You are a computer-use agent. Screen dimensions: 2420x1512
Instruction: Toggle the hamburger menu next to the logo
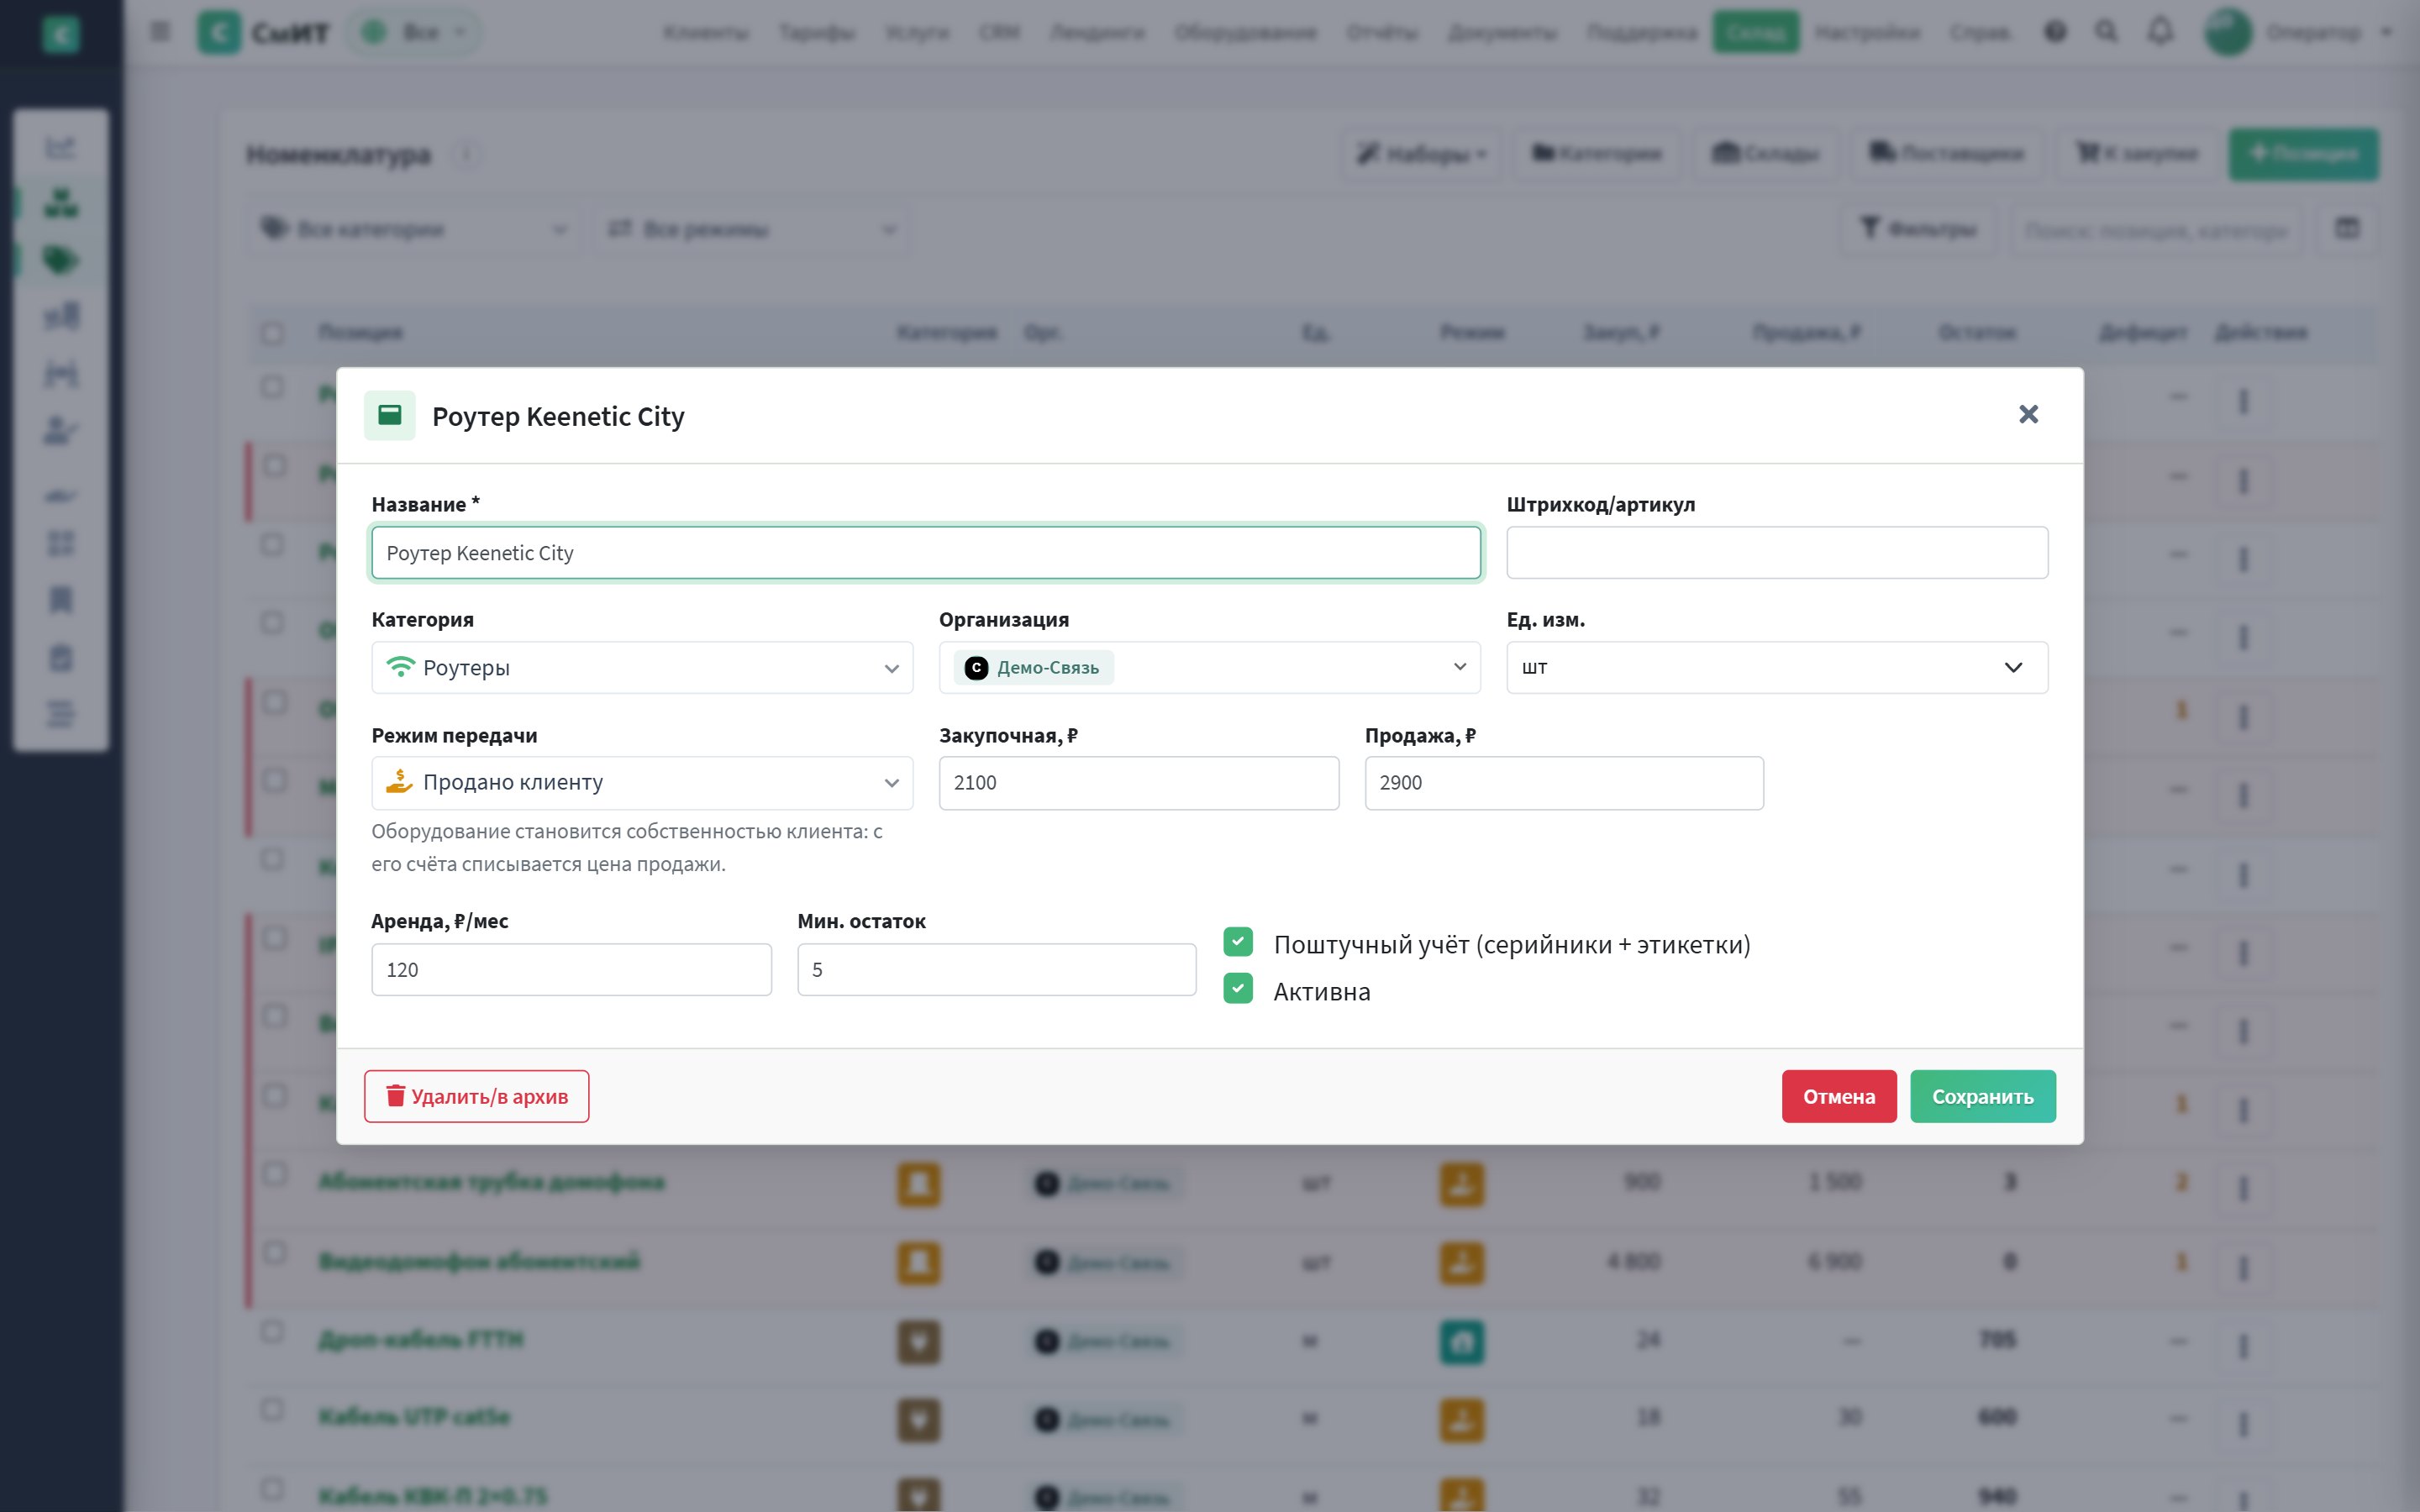[160, 32]
